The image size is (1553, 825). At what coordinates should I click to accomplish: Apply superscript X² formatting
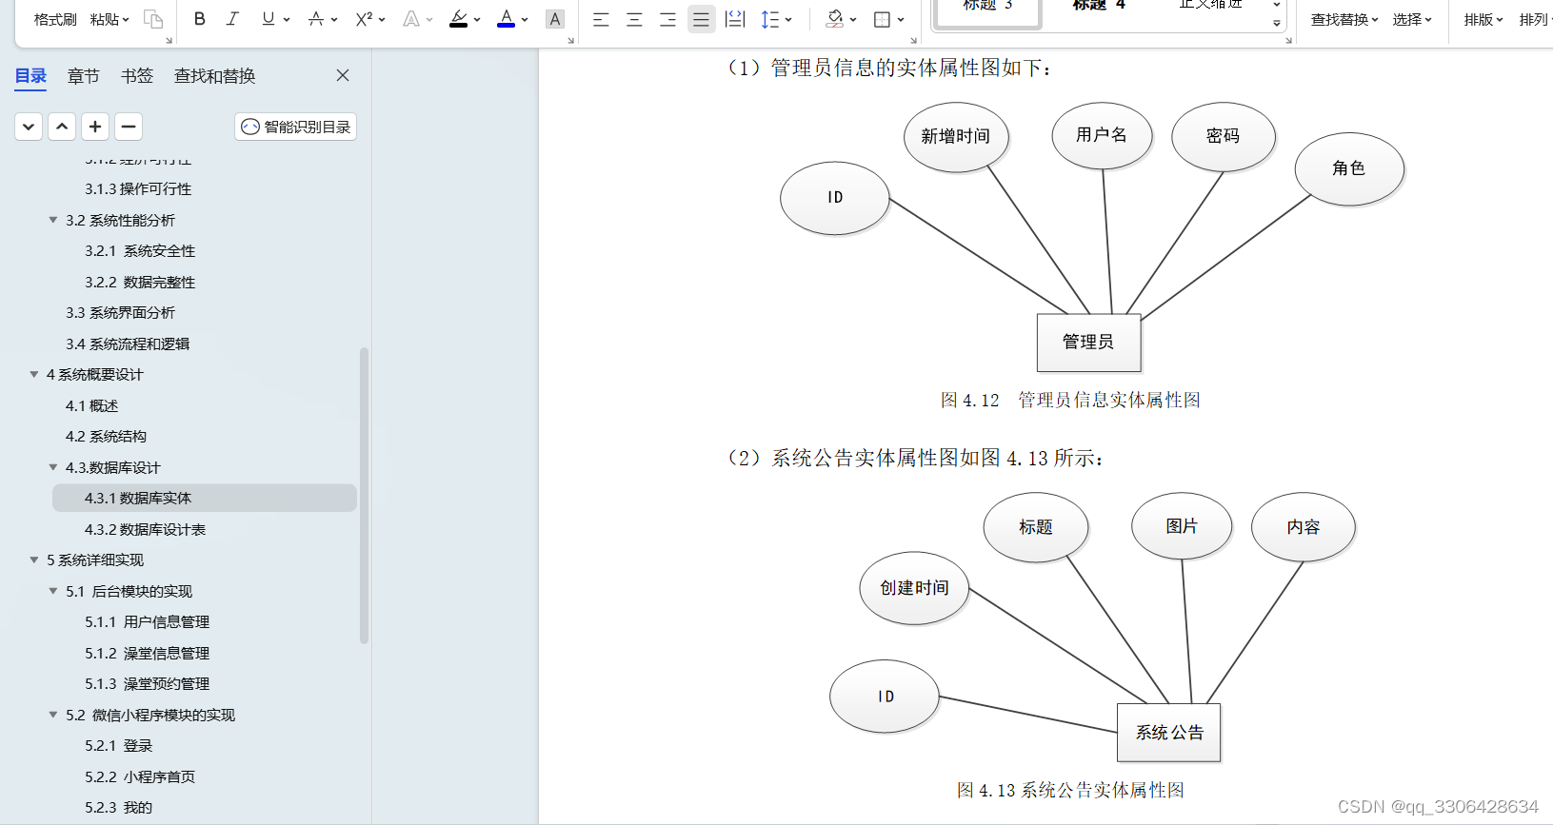pos(363,19)
